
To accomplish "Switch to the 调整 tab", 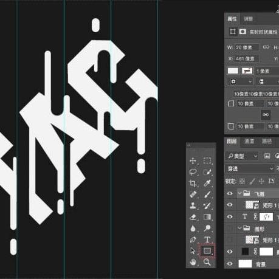I will (x=248, y=19).
